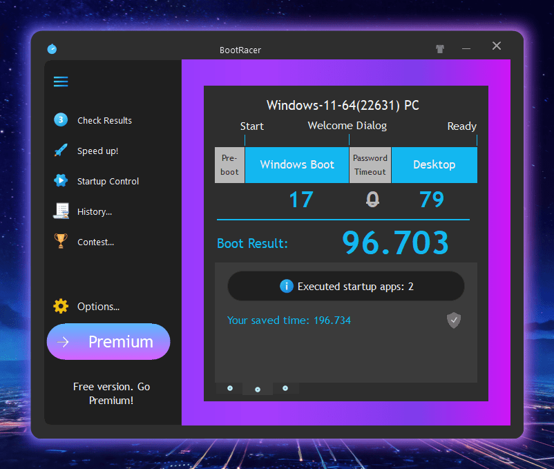Click the boot result value 96.703
The height and width of the screenshot is (469, 554).
tap(395, 242)
